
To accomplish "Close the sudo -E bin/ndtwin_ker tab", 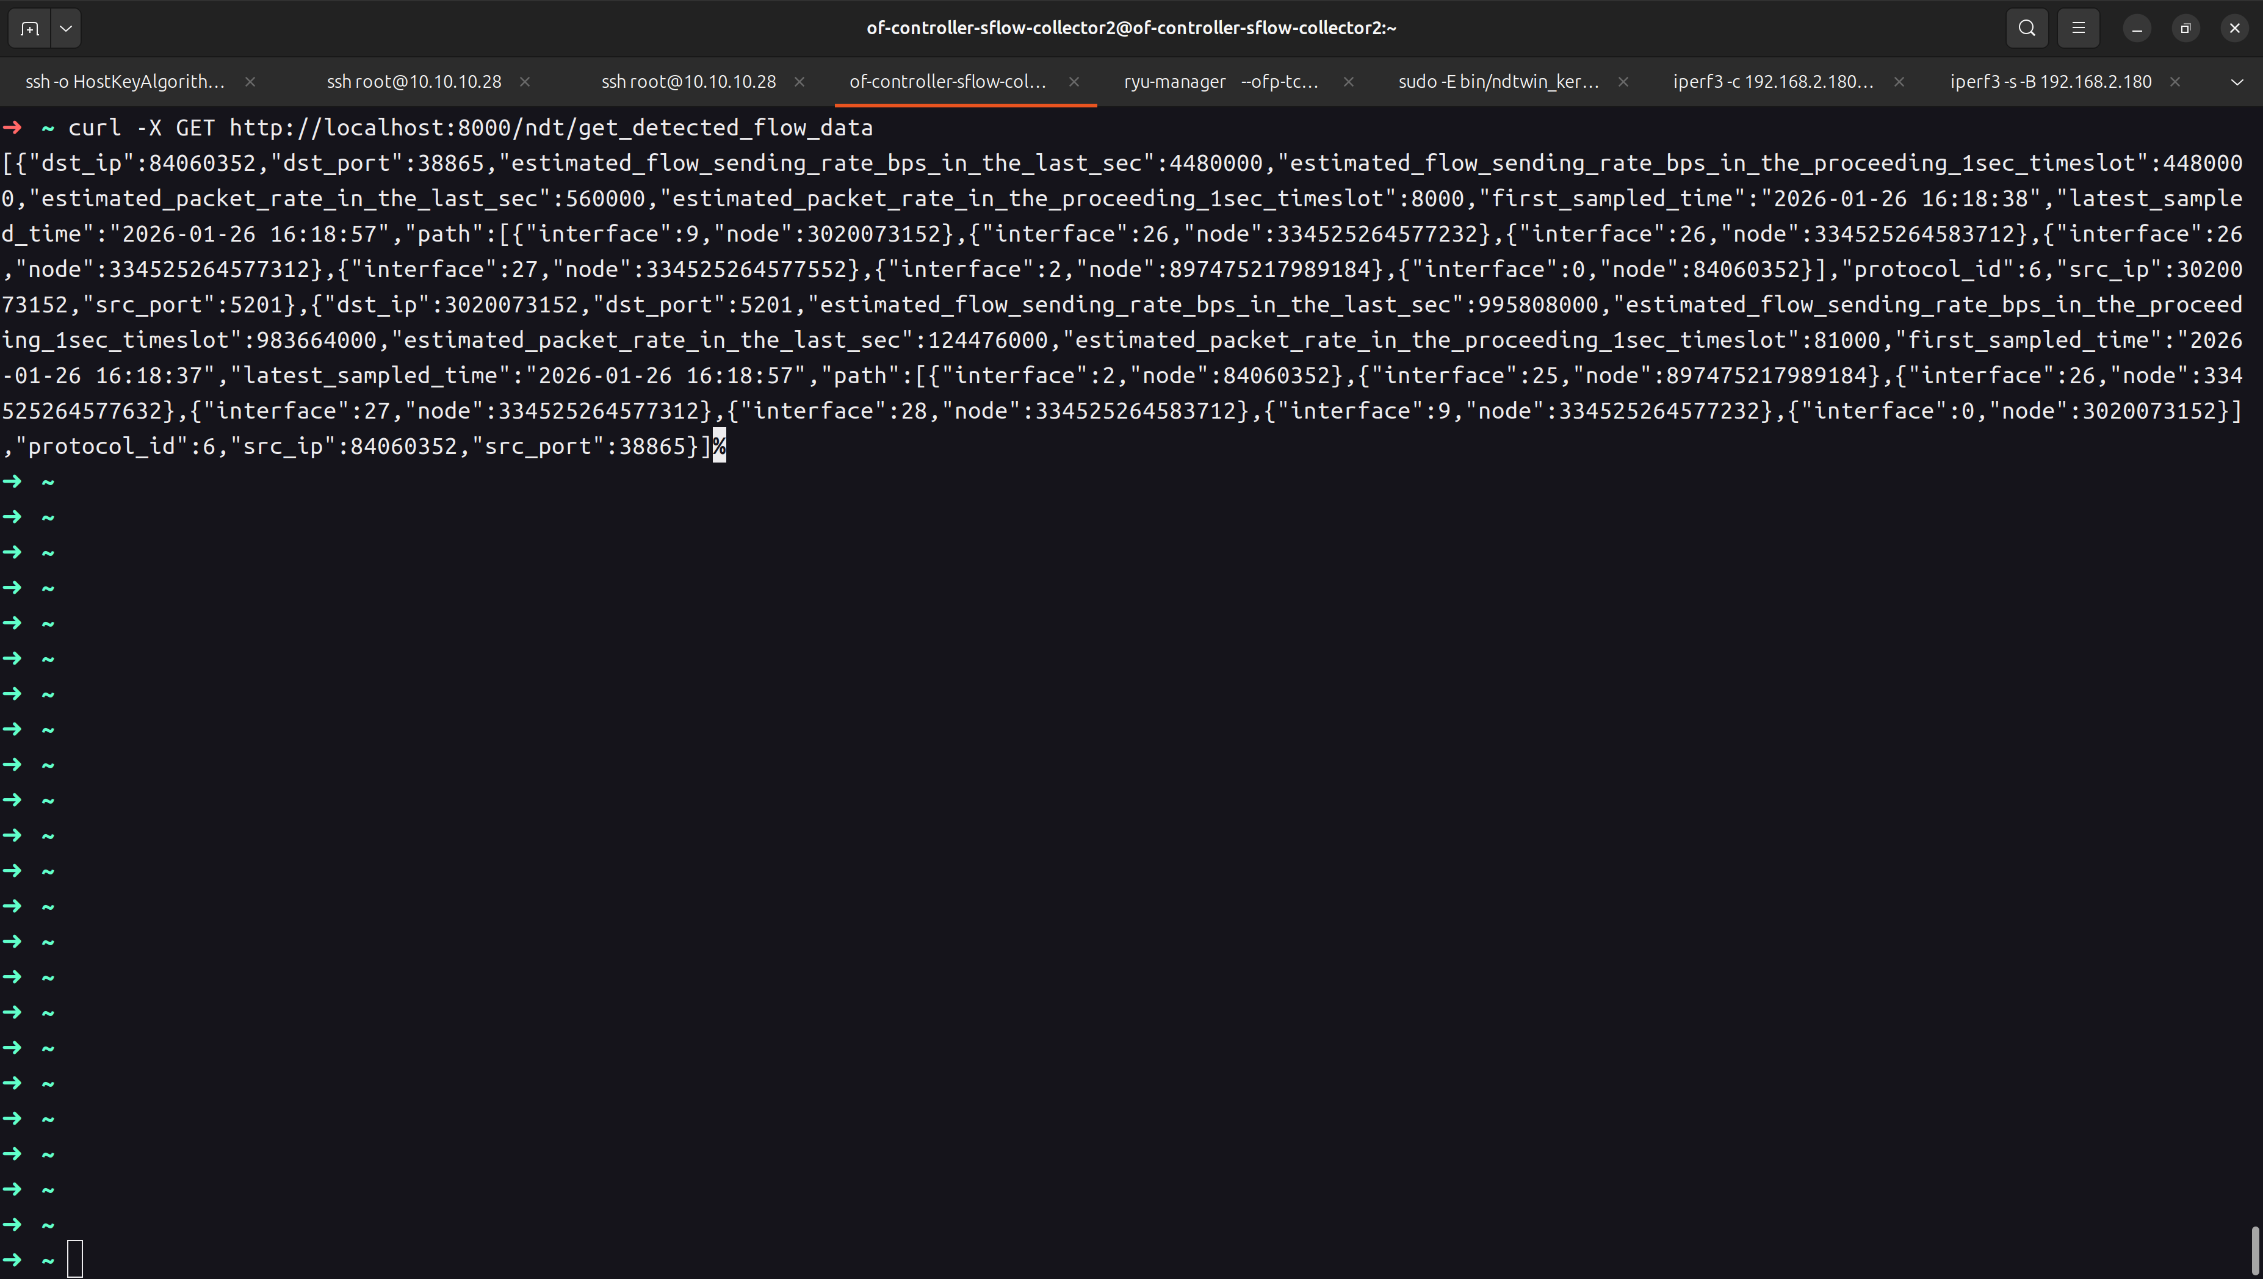I will click(1623, 82).
